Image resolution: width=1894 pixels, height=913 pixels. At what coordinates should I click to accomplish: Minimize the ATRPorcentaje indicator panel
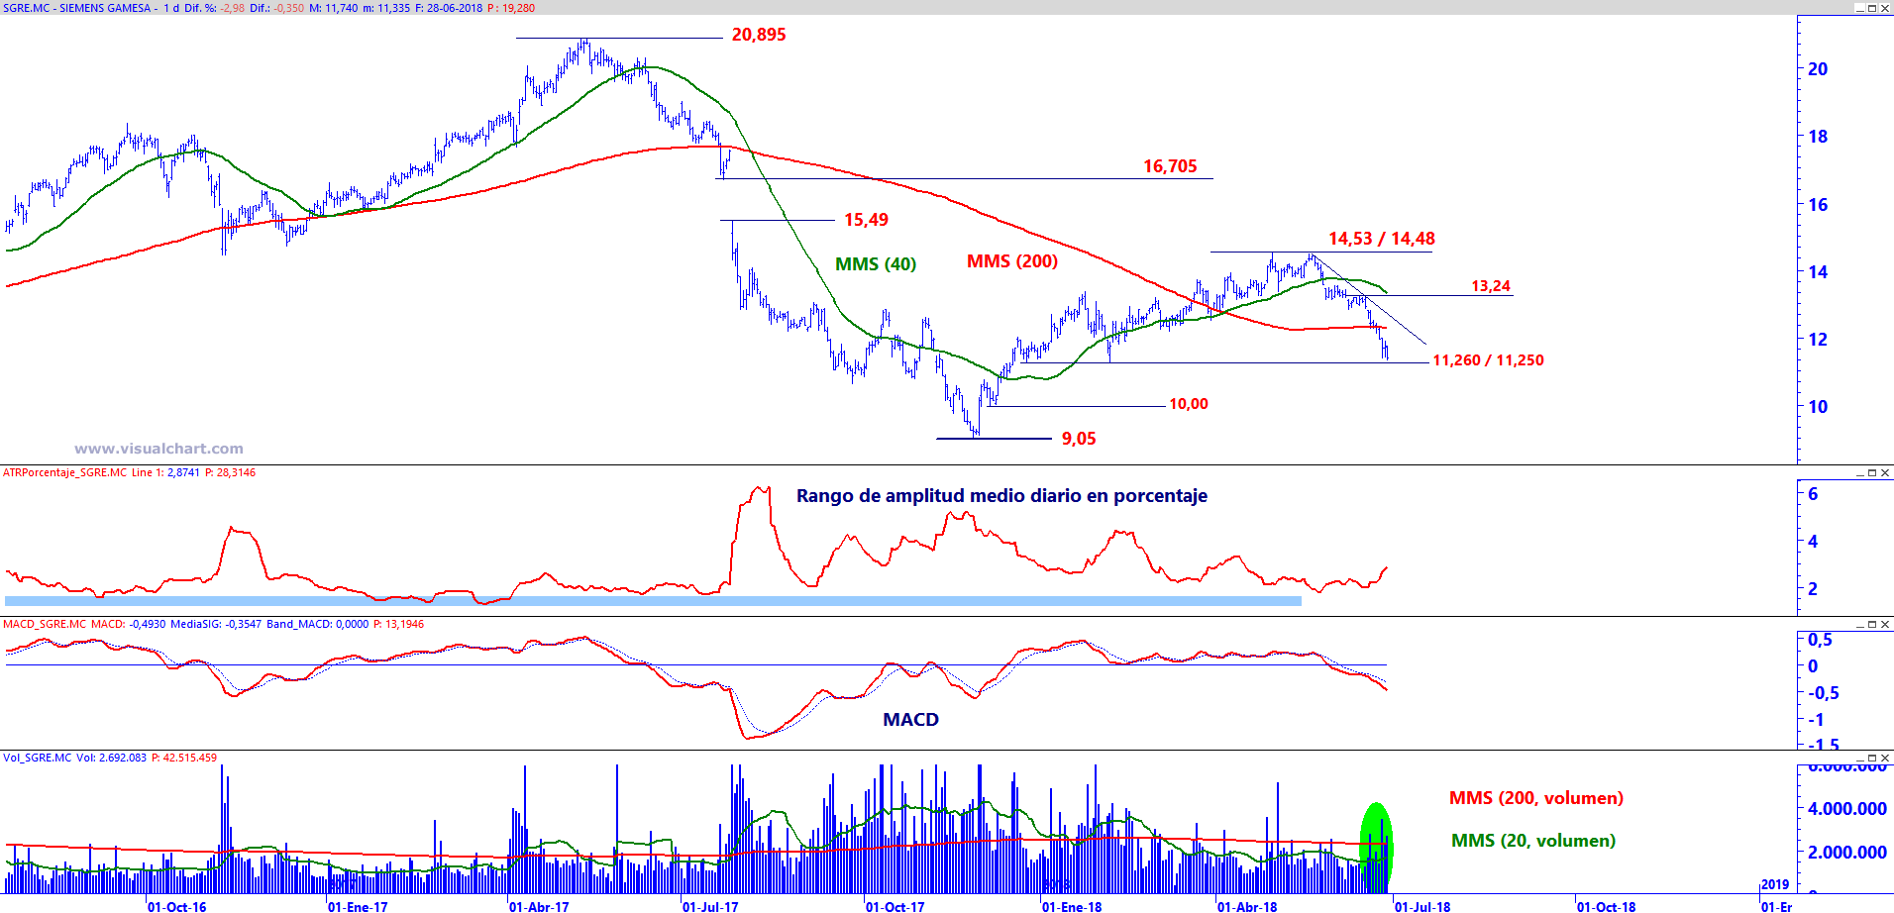[1860, 473]
